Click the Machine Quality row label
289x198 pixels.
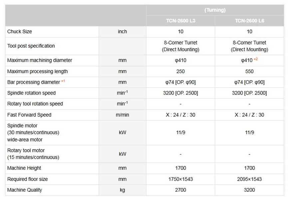pyautogui.click(x=25, y=190)
